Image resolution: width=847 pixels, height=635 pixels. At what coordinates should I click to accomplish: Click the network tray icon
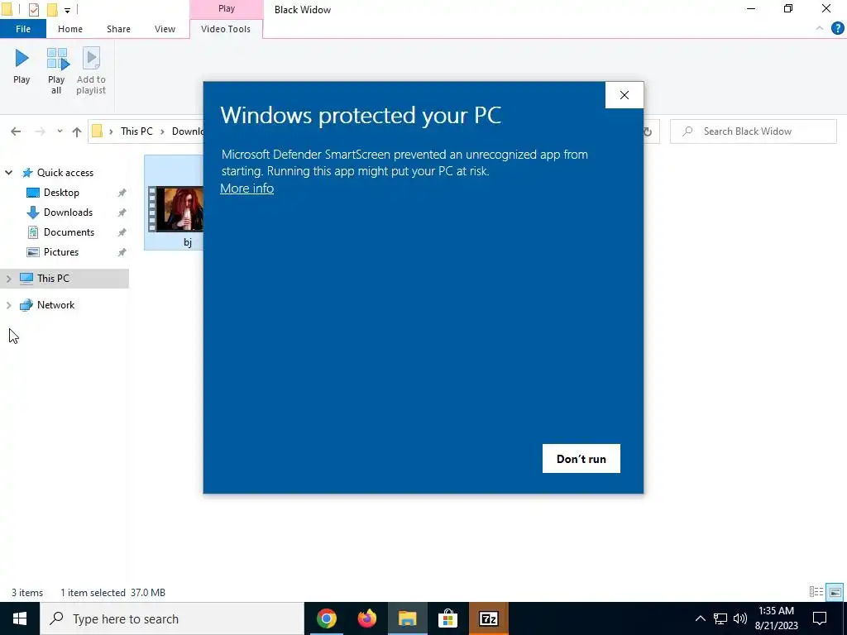tap(720, 618)
